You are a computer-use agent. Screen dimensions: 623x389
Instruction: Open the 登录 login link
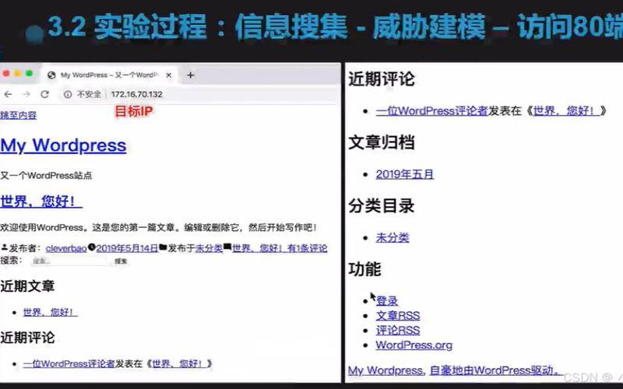387,301
